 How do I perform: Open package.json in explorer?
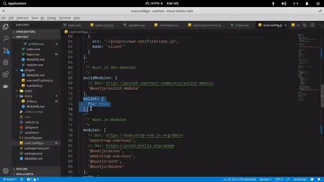(x=33, y=154)
